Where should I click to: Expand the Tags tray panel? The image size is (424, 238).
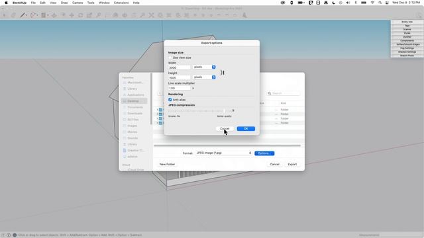point(407,26)
